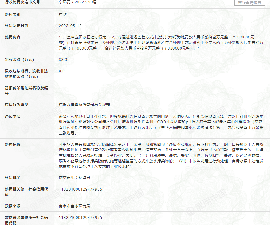Select 南京市生态环境局 in 数据来源 row
This screenshot has height=225, width=270.
[x=74, y=206]
